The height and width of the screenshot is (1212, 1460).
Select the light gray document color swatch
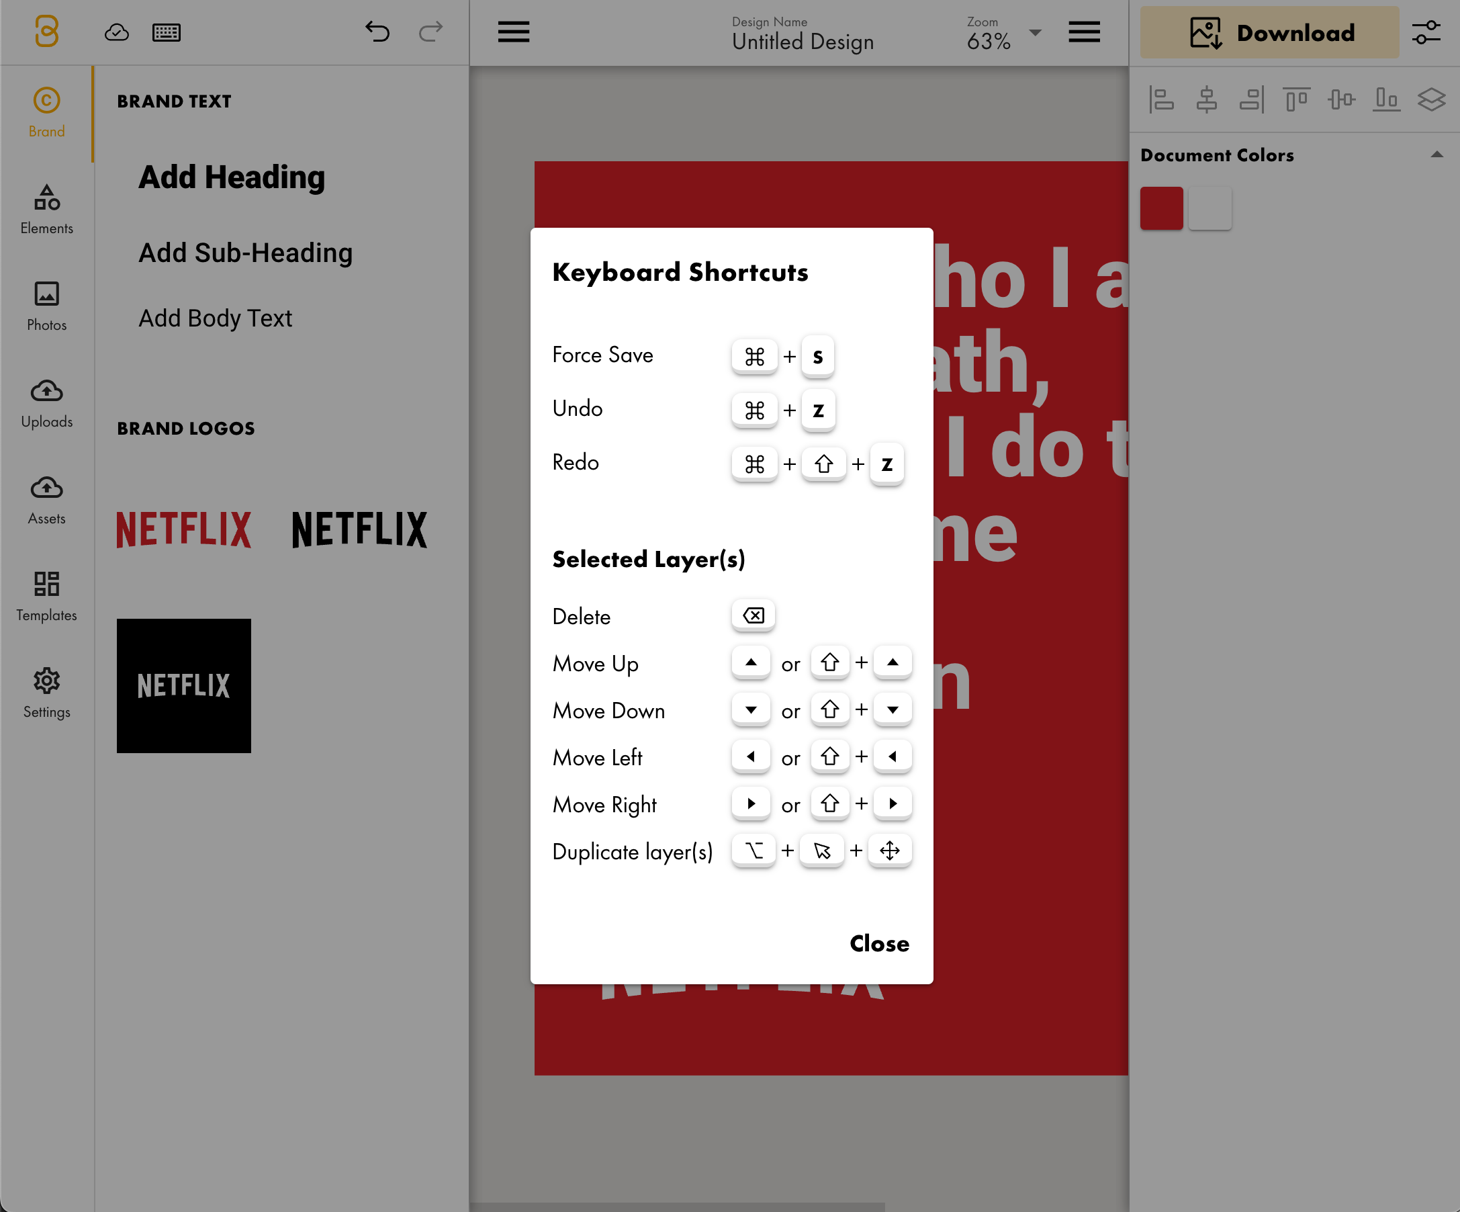point(1210,208)
